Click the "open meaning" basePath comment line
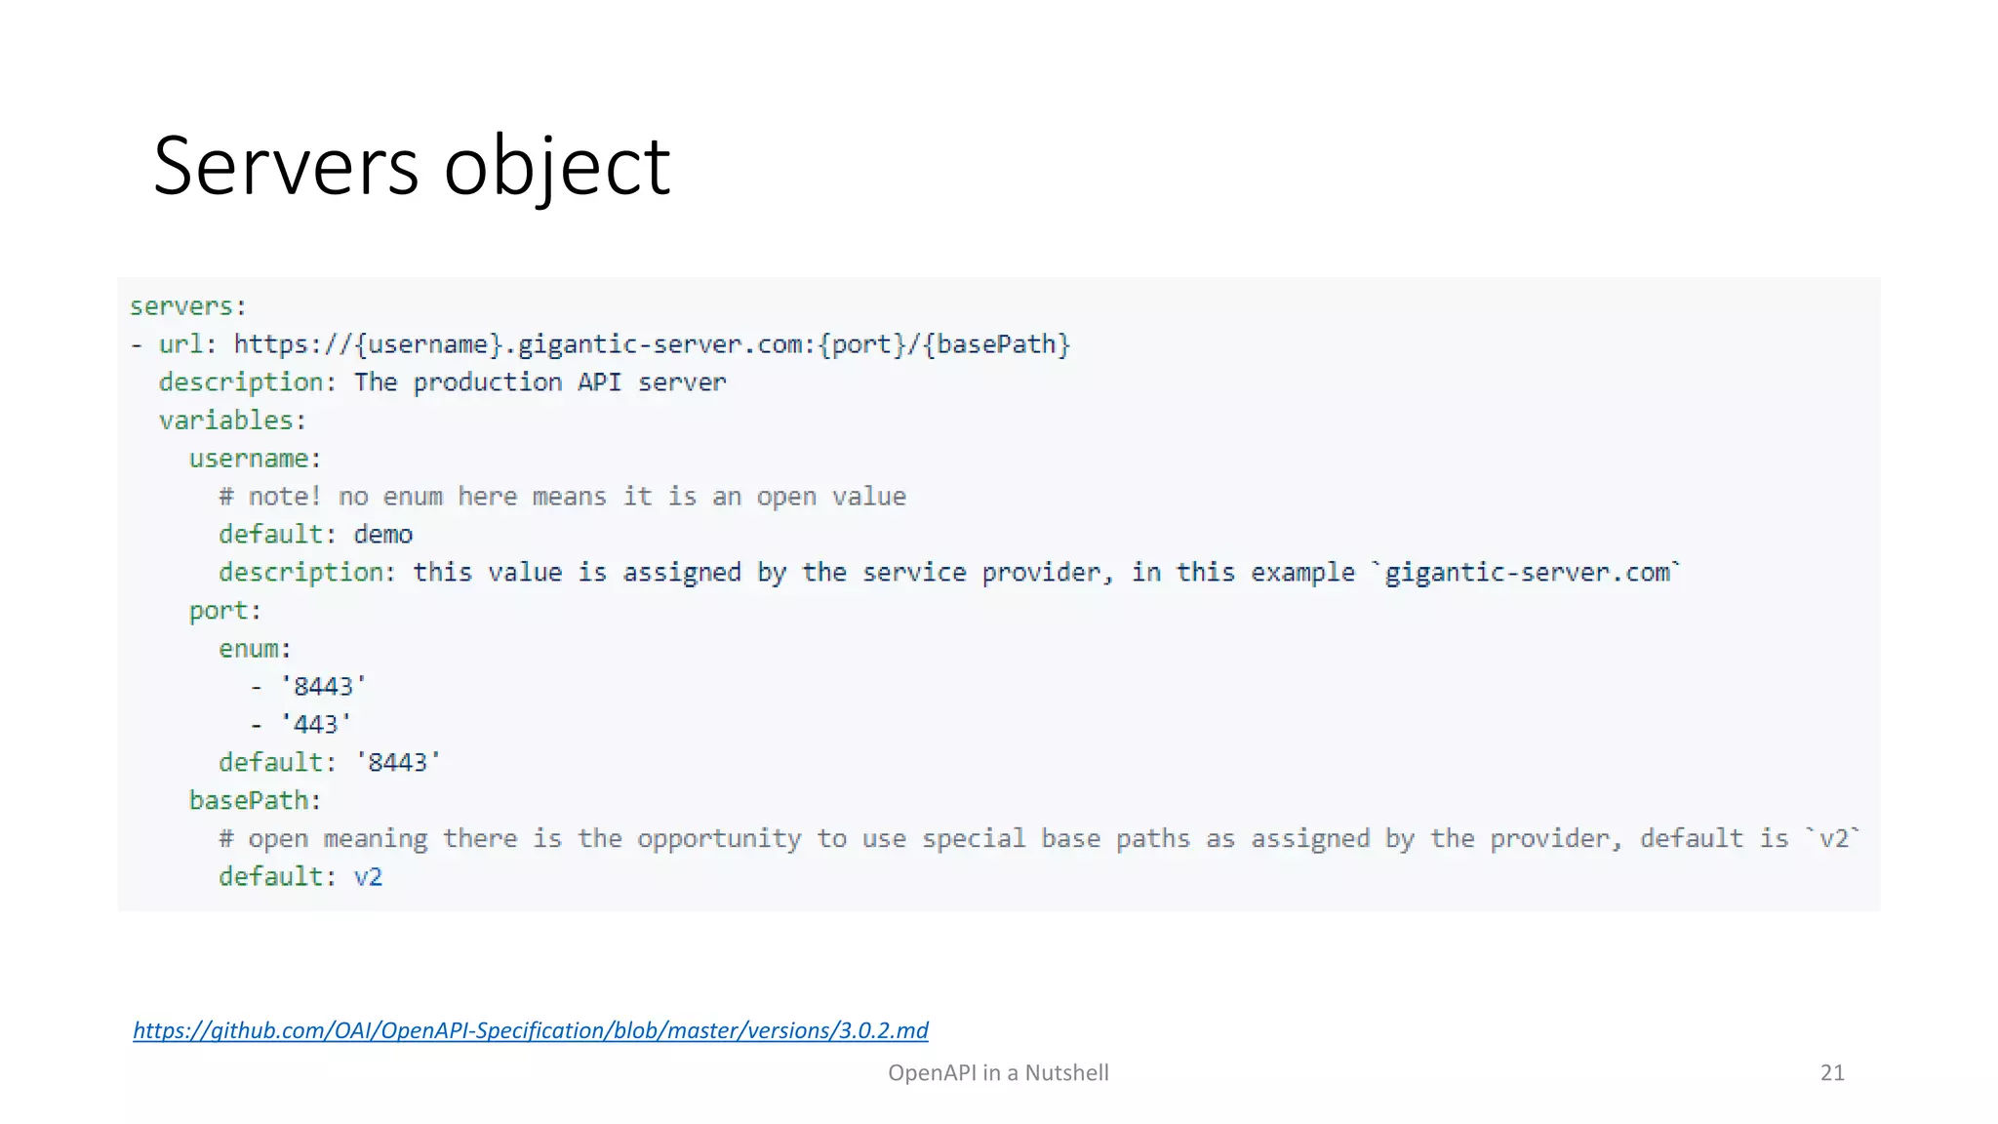 point(1039,839)
